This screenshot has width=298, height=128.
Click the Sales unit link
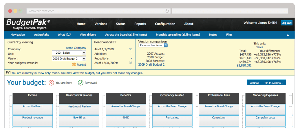259,47
